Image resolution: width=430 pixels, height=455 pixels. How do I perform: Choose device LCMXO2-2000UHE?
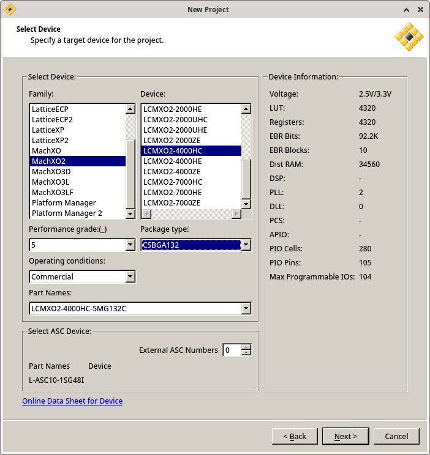[x=191, y=130]
